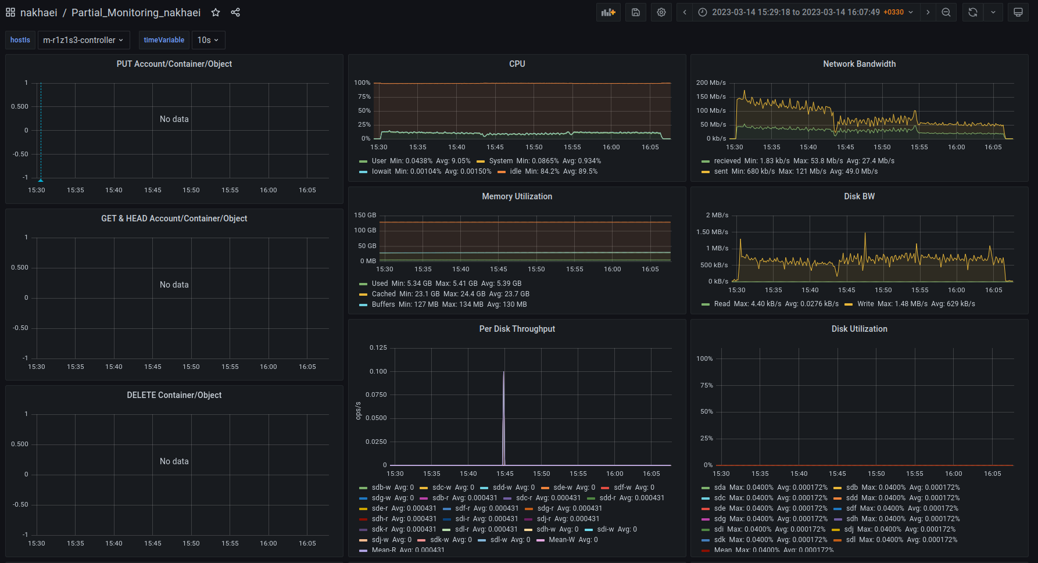Open the hostIs m-r1z1s3-controller dropdown
The width and height of the screenshot is (1038, 563).
coord(83,40)
